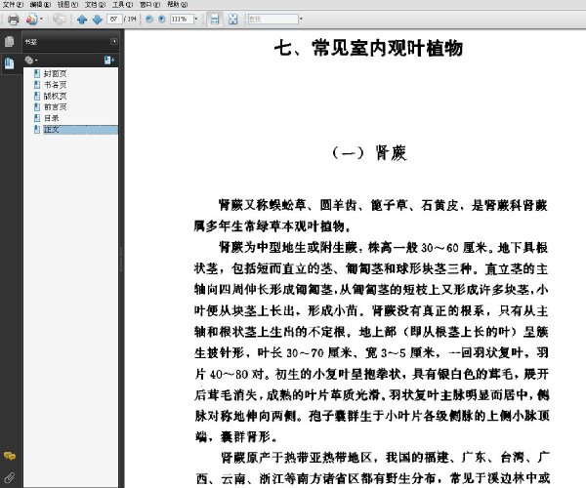Open the 帮助 menu
Viewport: 586px width, 488px height.
tap(177, 5)
